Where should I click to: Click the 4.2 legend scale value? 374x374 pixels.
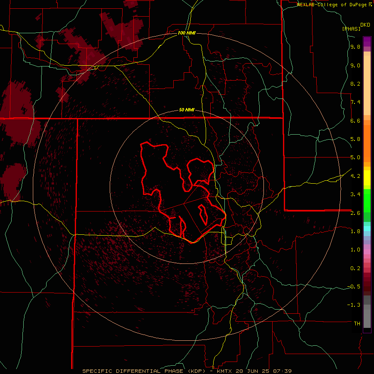(x=355, y=176)
